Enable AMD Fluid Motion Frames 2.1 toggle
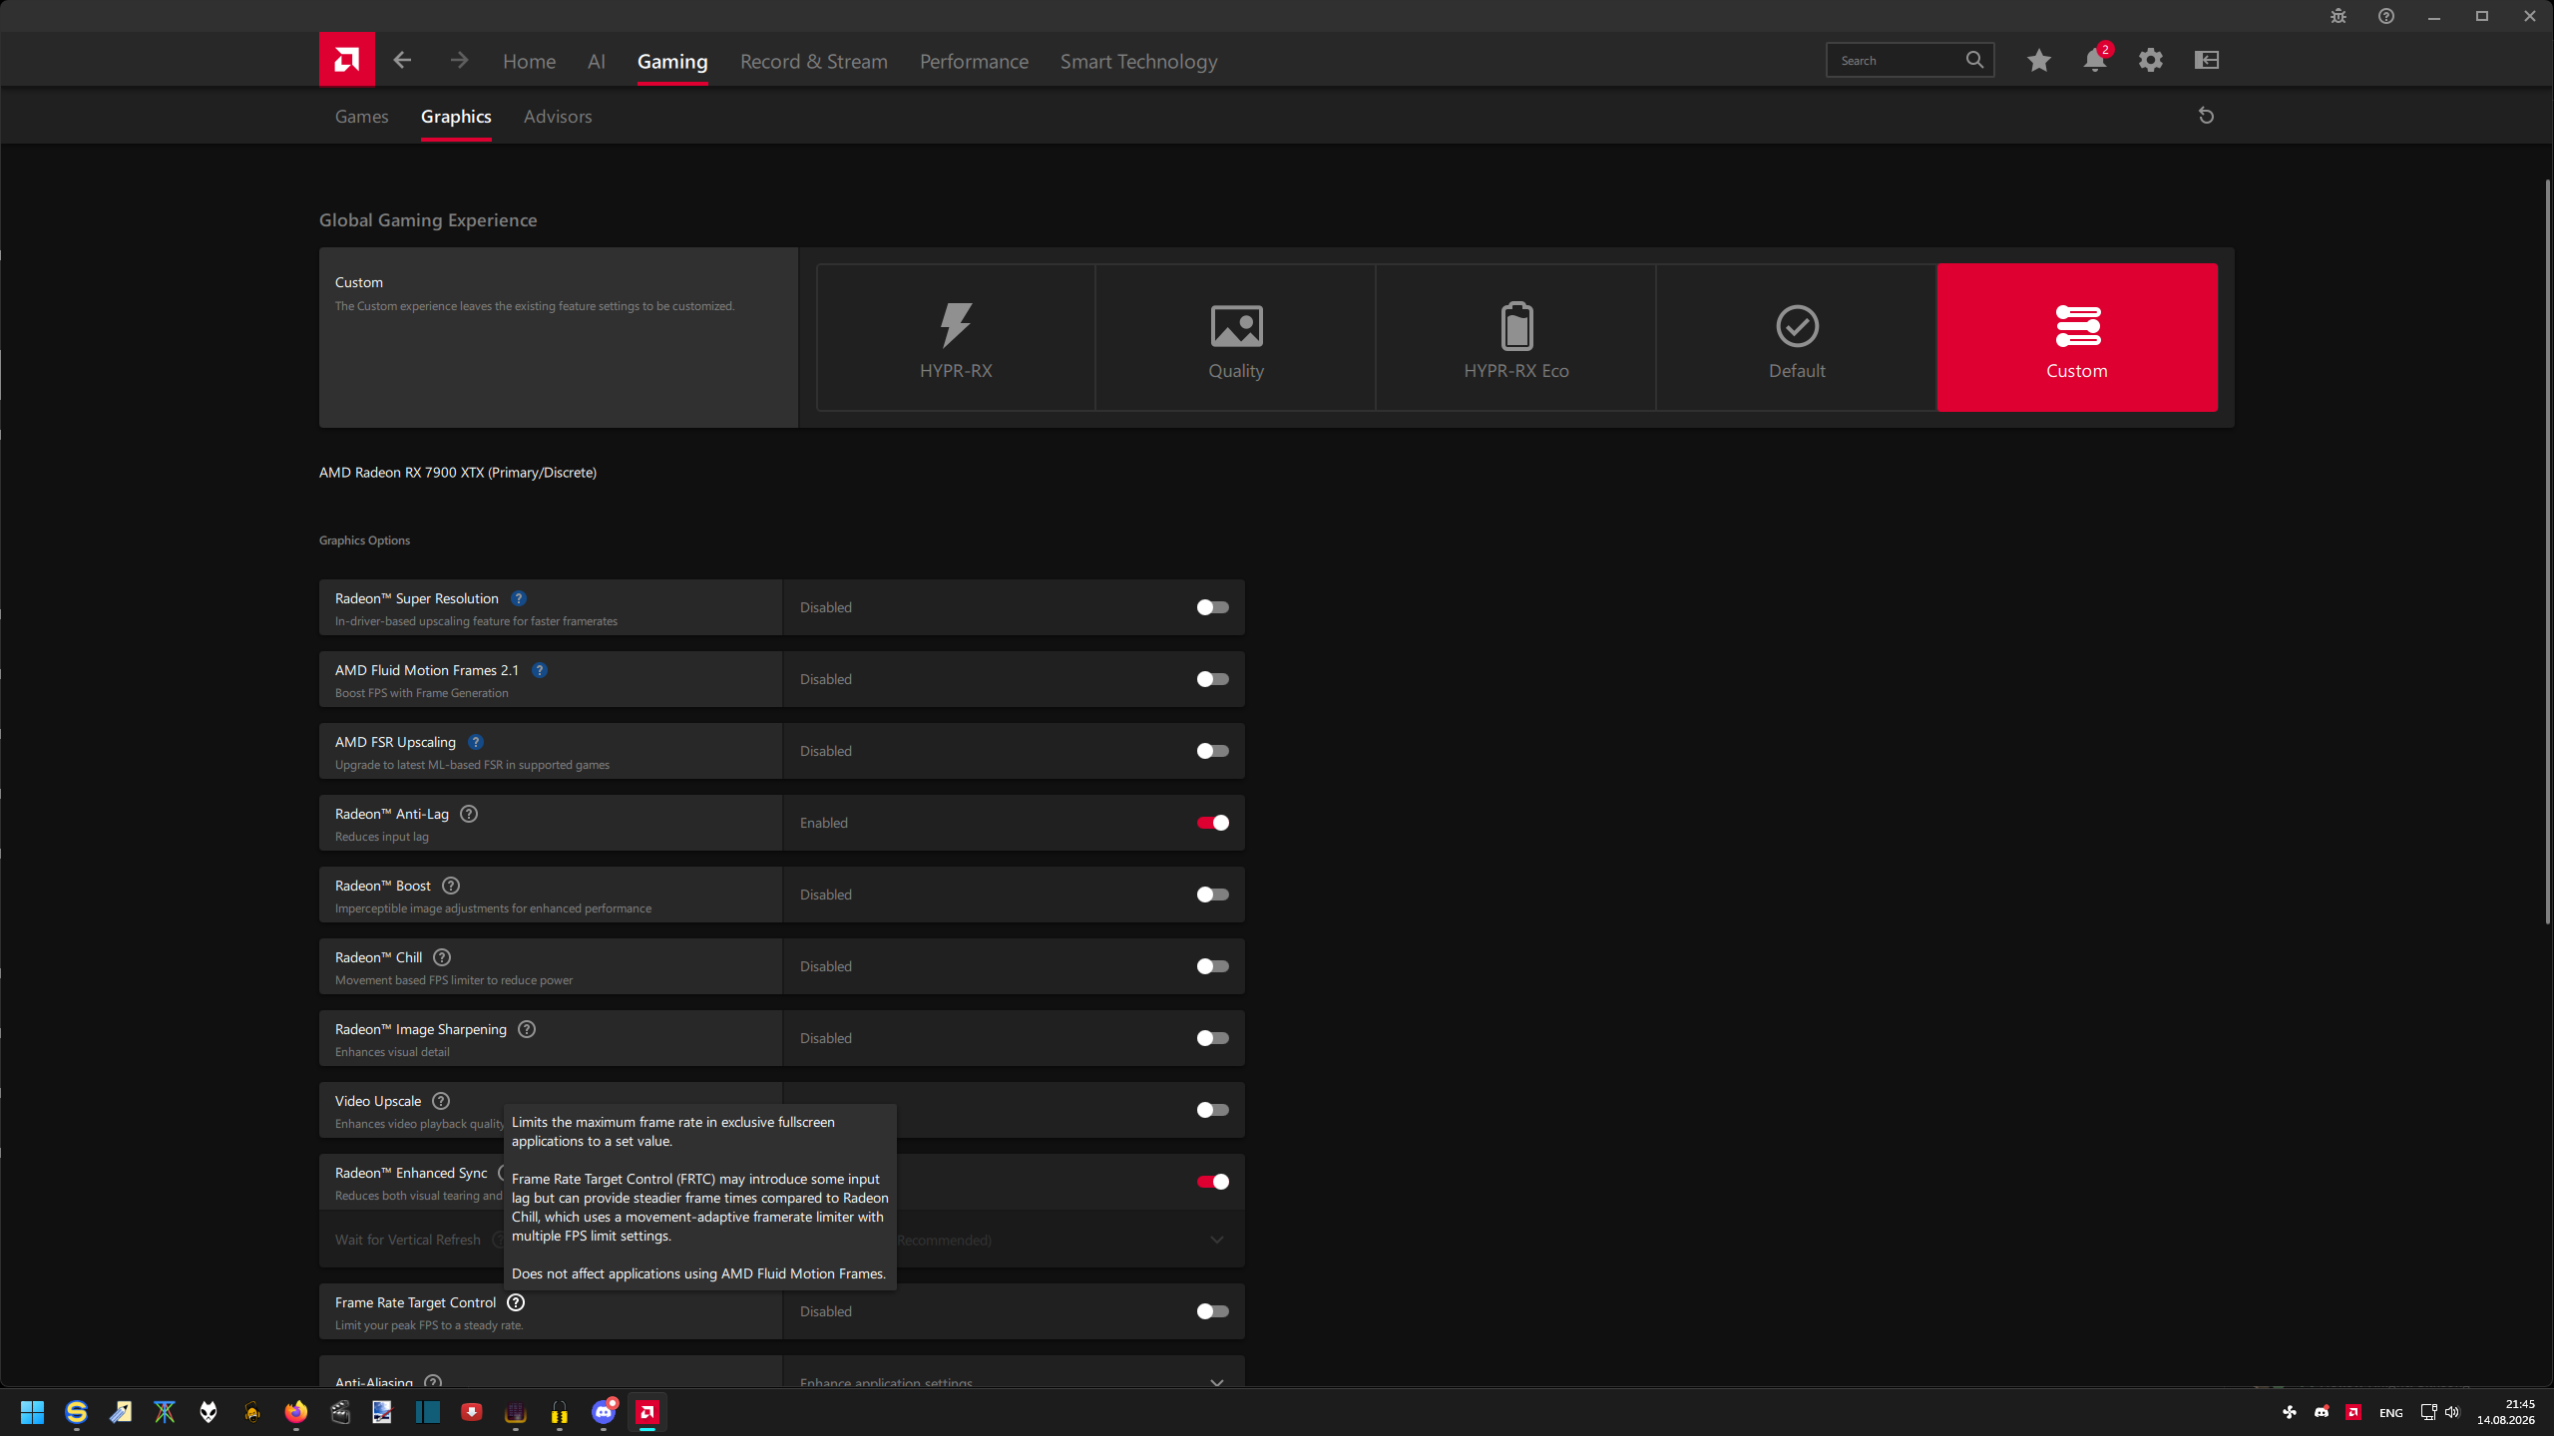Screen dimensions: 2554x1436 pyautogui.click(x=1213, y=679)
